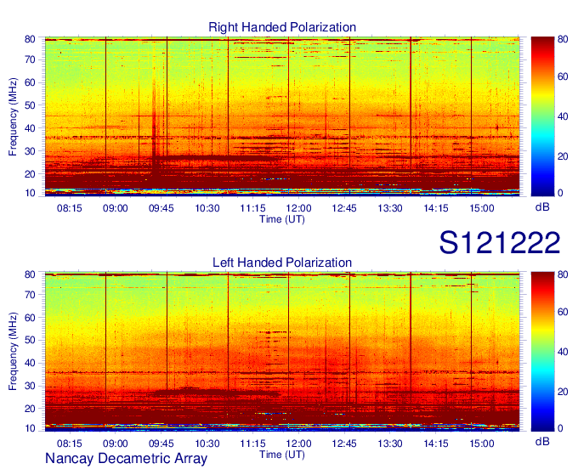Viewport: 578px width, 469px height.
Task: Click the lower colorbar gradient scale
Action: (x=542, y=352)
